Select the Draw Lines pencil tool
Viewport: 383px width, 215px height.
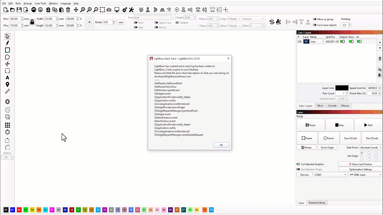pos(7,43)
